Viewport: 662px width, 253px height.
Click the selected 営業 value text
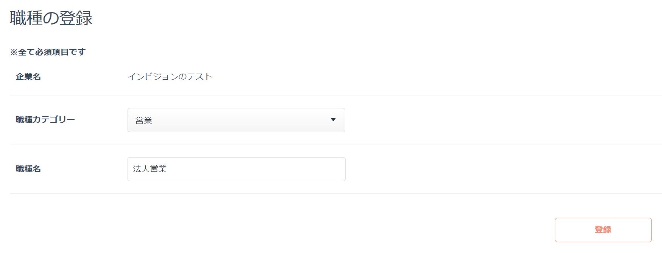(144, 120)
